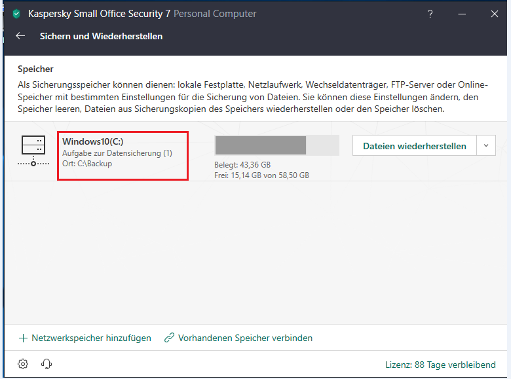Click the support headset icon
The width and height of the screenshot is (511, 379).
(47, 364)
